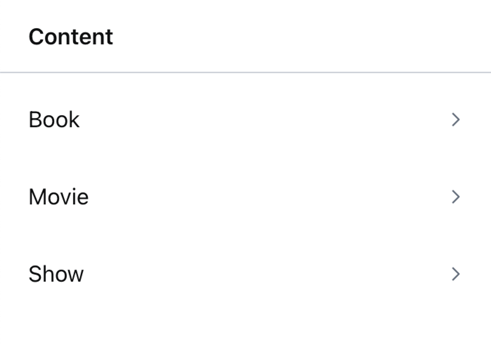Tap the right arrow icon beside Movie
Viewport: 491px width, 344px height.
point(455,197)
